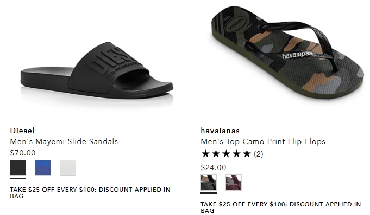Click the $24.00 price of the havaianas flip-flops
Viewport: 370px width, 215px height.
[x=214, y=167]
